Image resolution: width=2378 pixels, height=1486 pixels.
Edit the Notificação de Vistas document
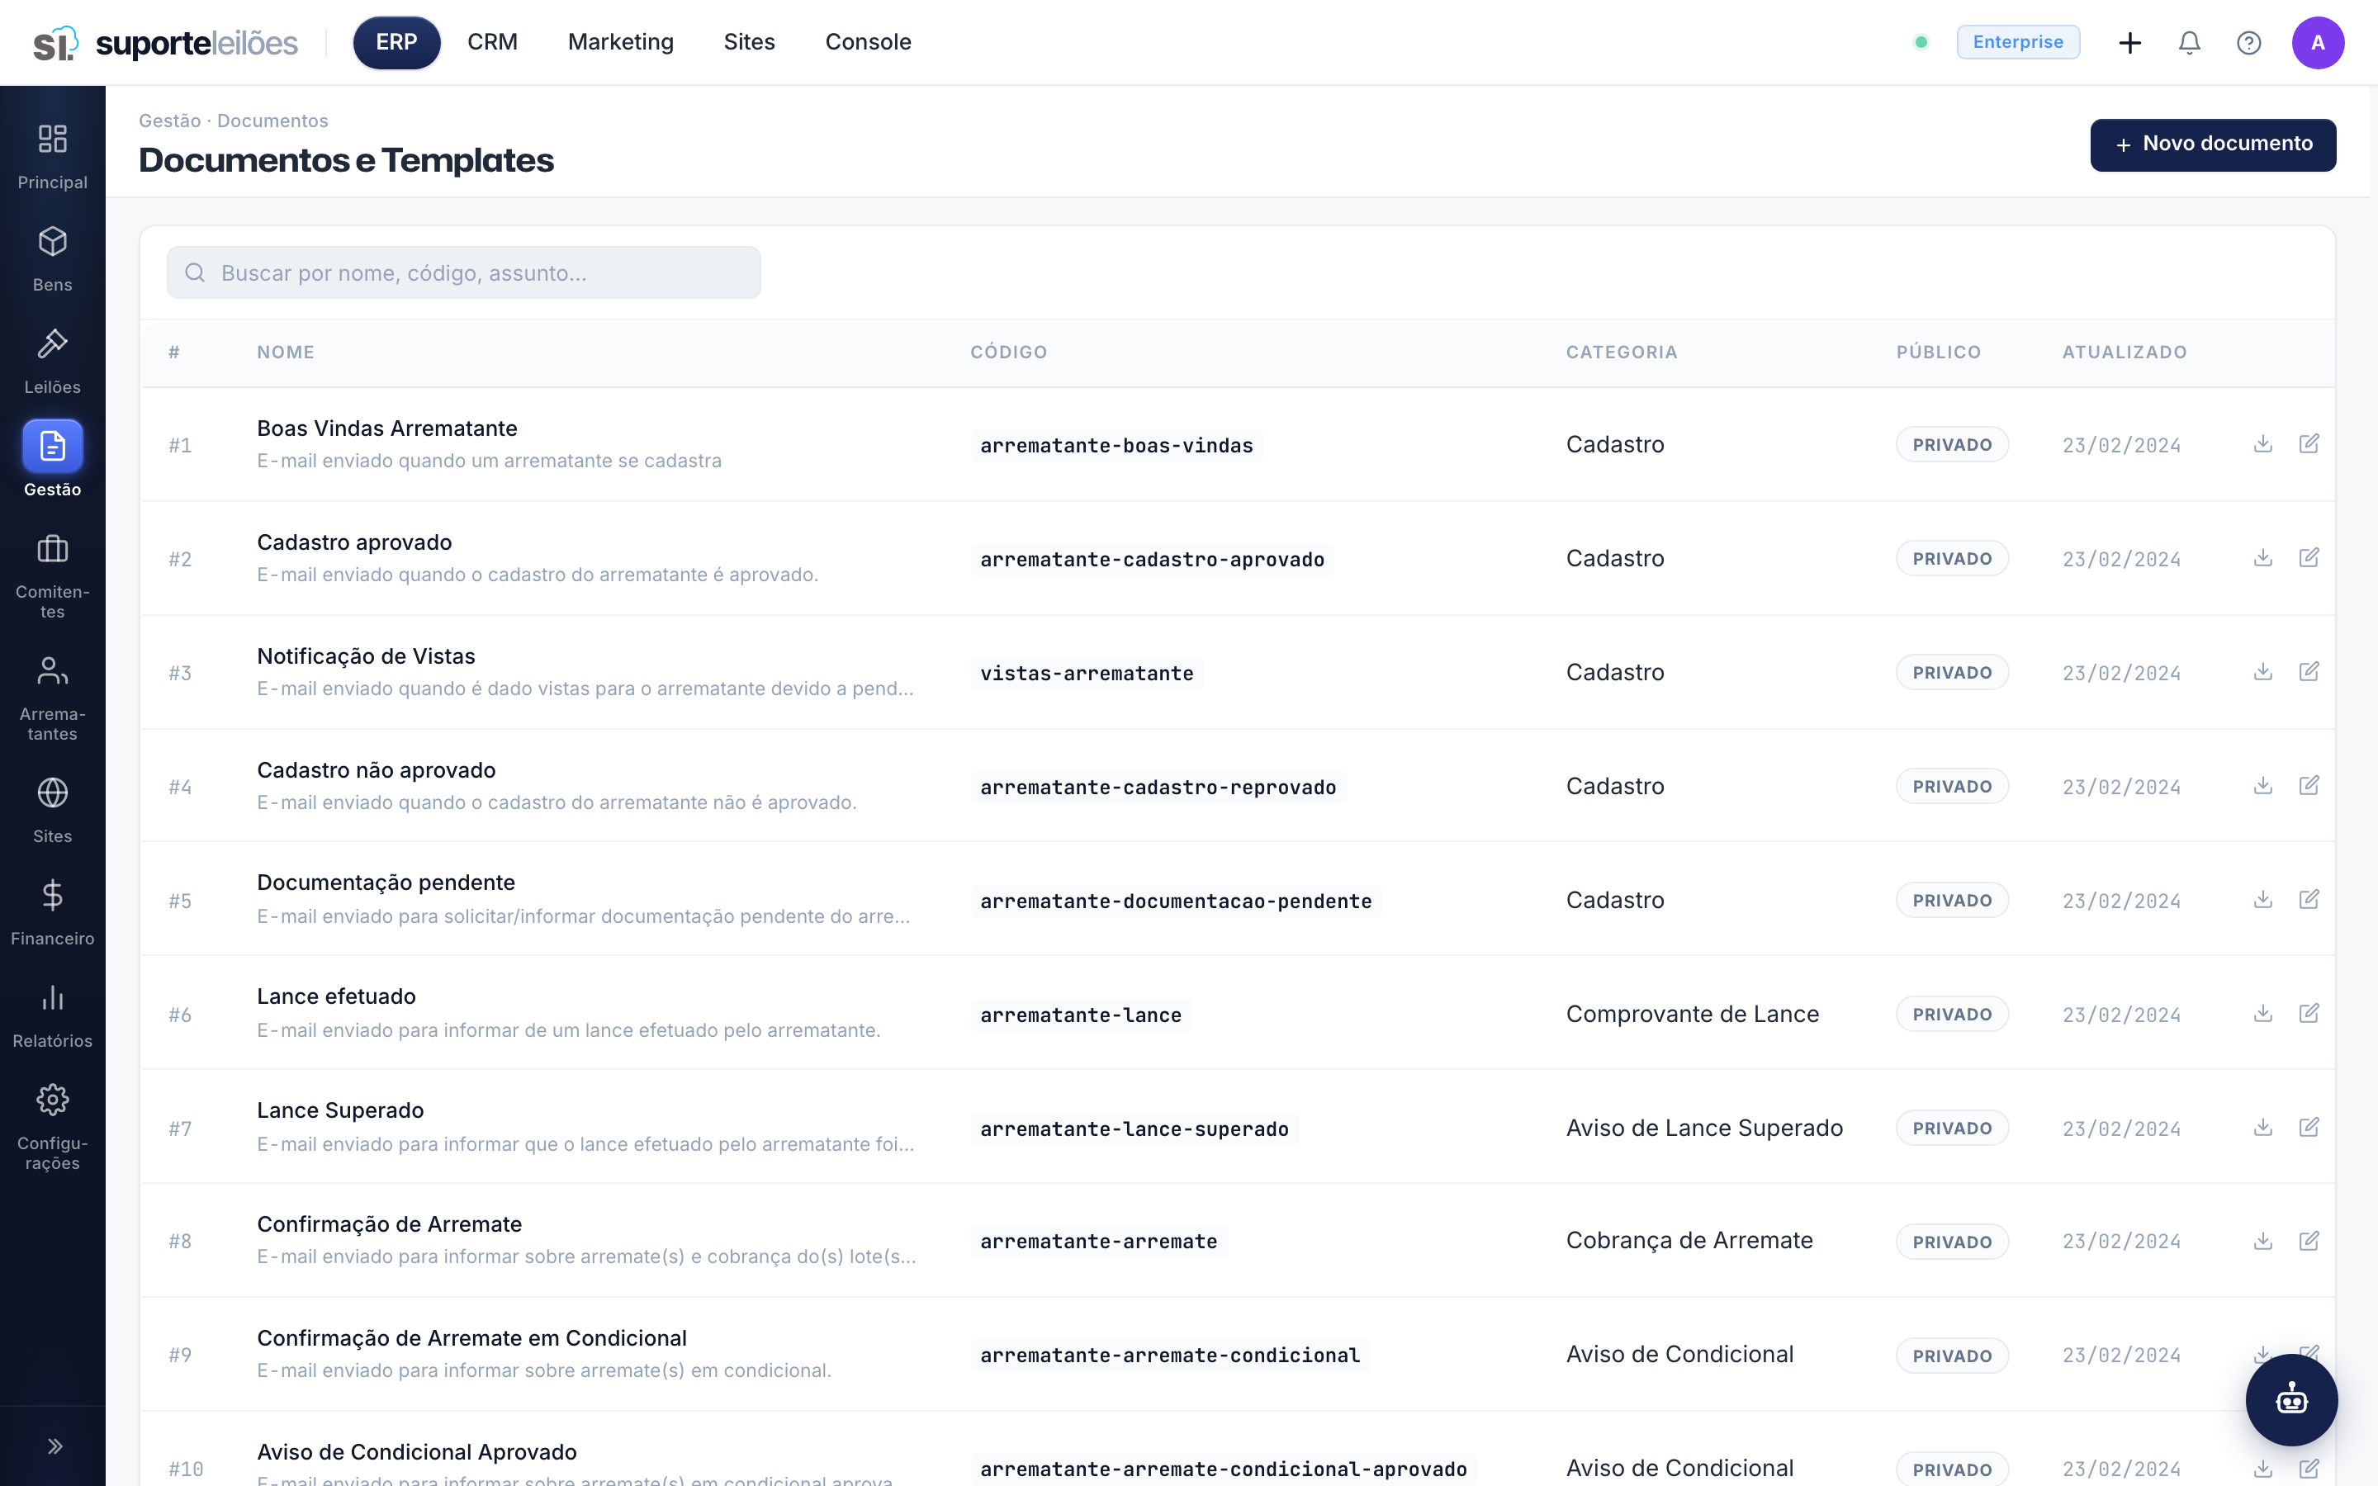(2309, 671)
